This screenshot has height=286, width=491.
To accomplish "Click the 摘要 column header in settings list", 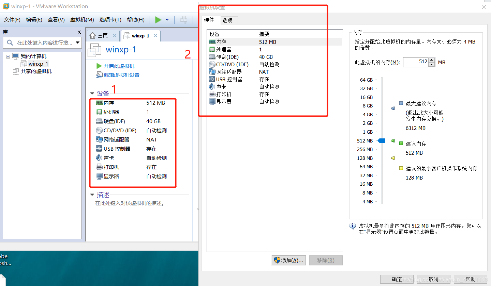I will click(299, 34).
